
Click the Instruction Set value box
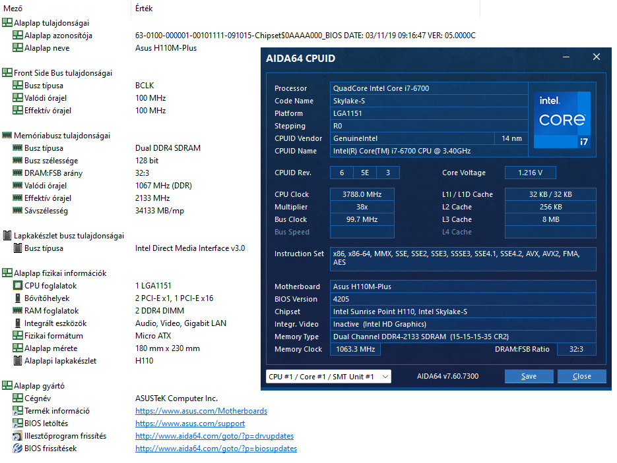click(463, 259)
